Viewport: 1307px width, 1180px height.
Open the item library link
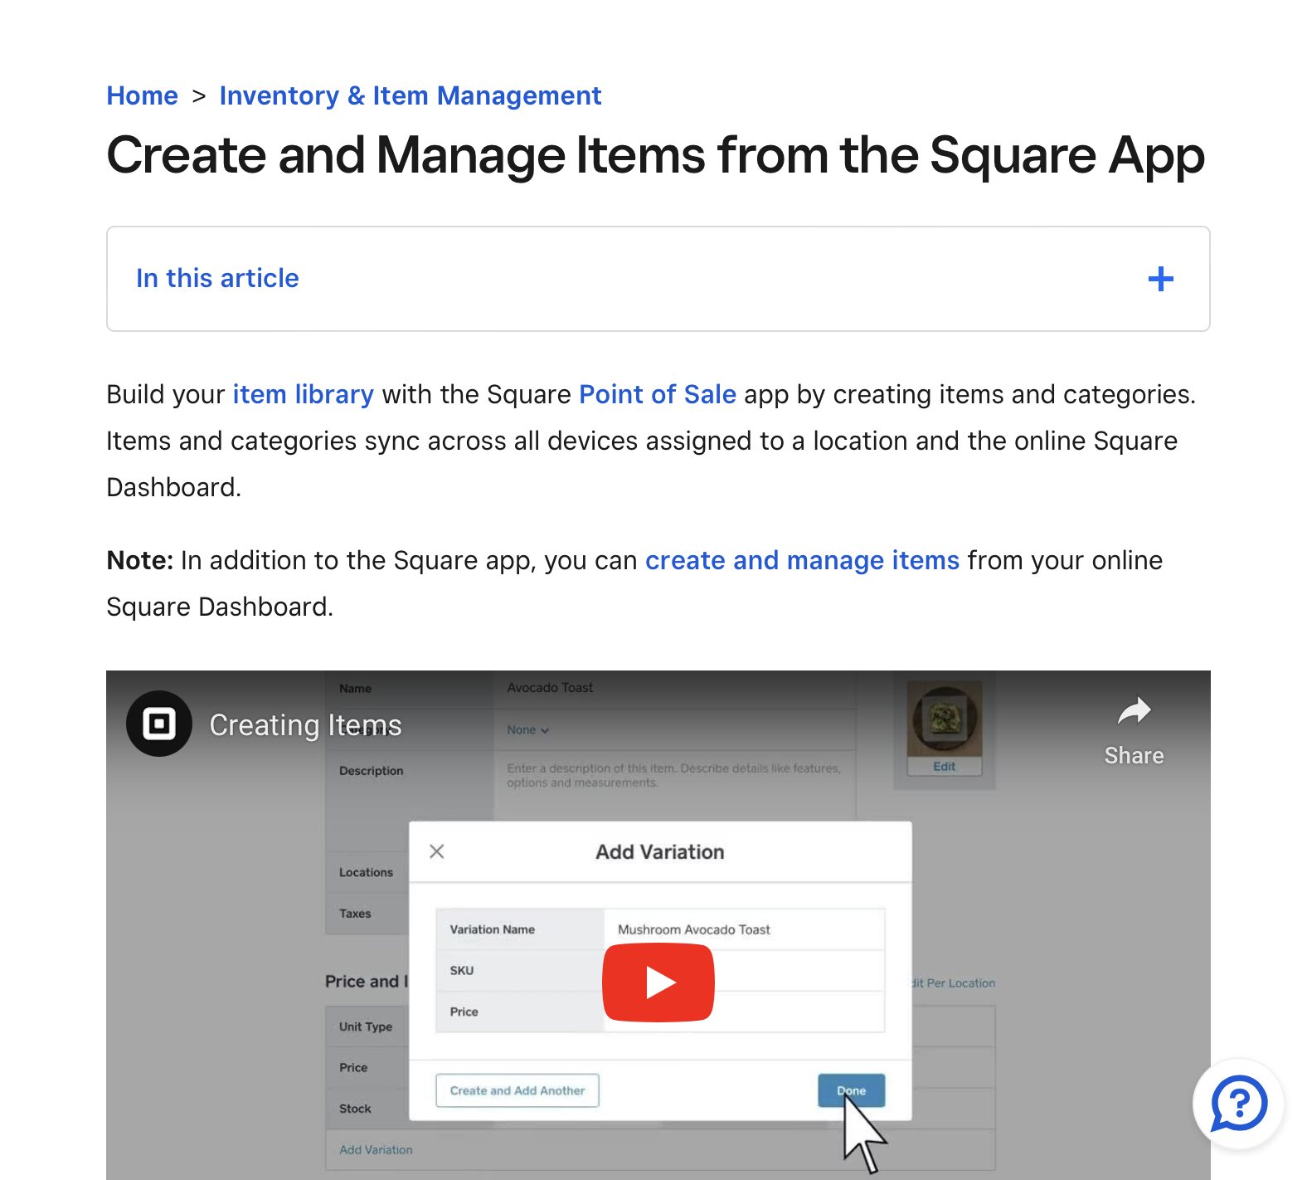click(304, 394)
